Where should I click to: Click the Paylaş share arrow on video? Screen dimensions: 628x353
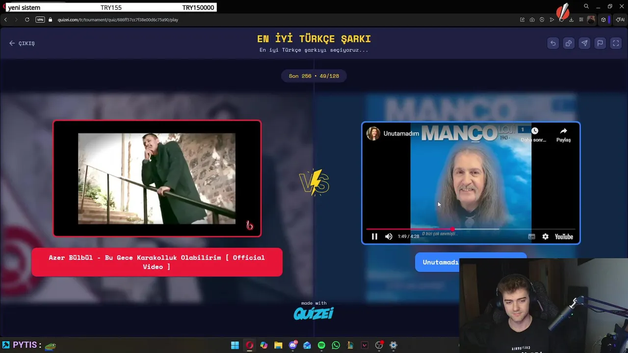(563, 134)
